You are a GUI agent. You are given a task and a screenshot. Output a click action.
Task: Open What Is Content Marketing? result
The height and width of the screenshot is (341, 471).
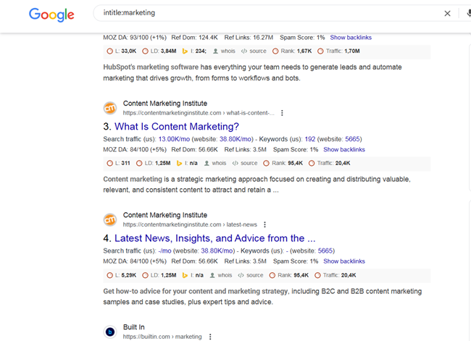click(177, 127)
